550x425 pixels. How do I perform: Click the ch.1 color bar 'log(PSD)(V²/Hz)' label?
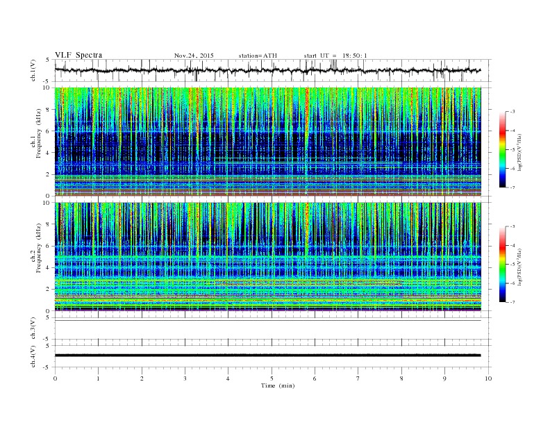click(x=519, y=152)
